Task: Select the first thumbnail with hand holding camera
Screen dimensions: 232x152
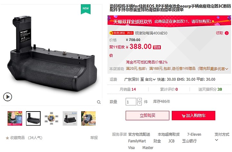Action: point(15,118)
